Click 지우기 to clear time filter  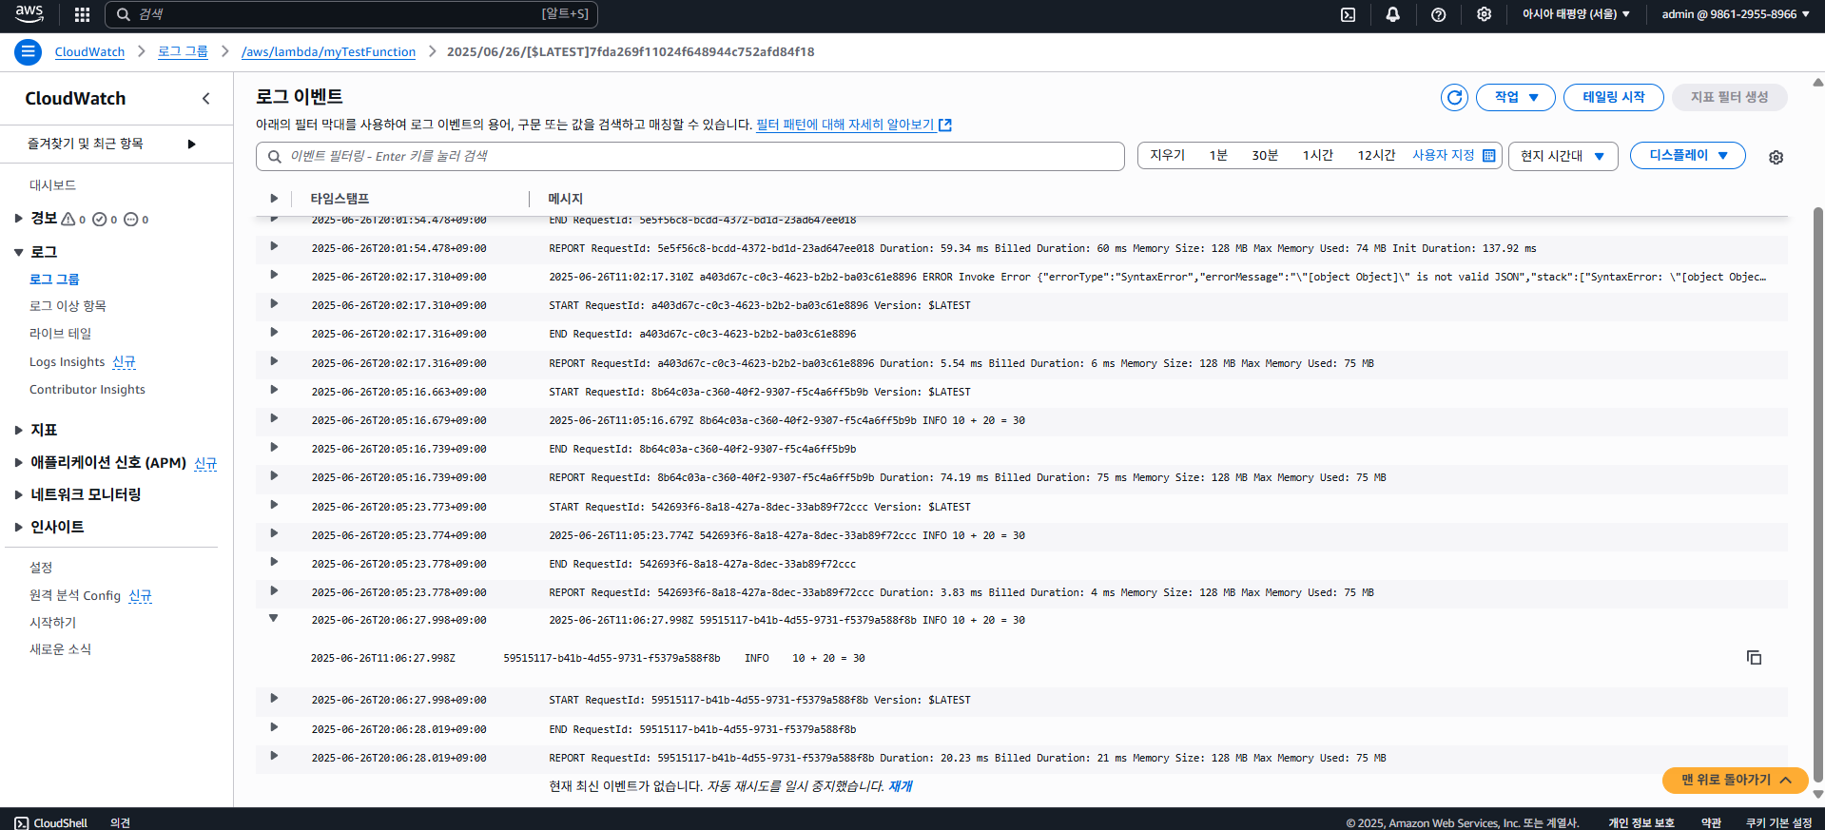(x=1167, y=155)
